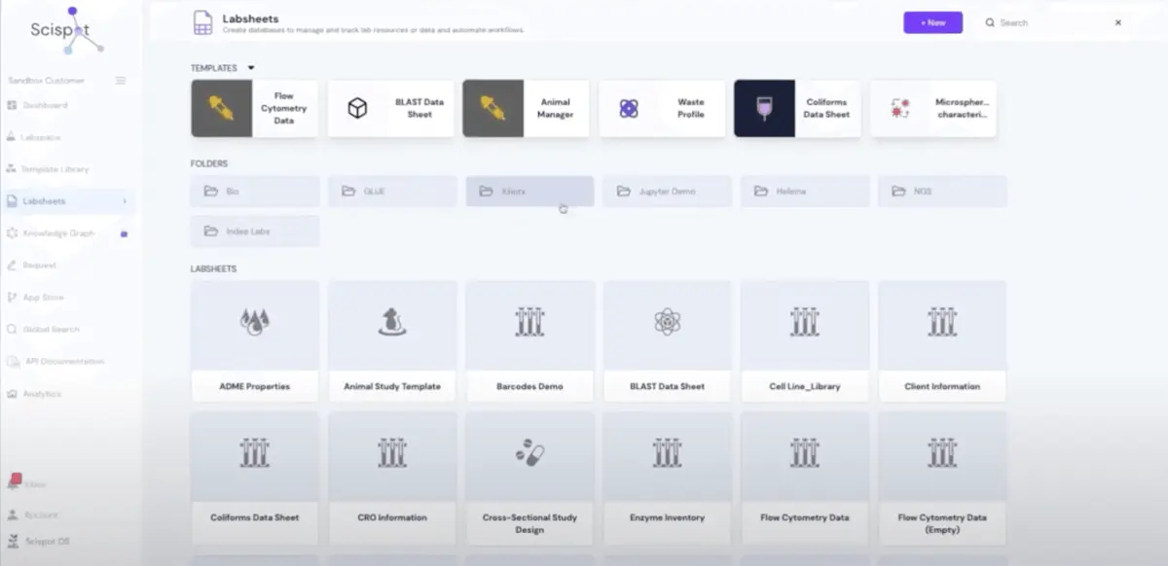Image resolution: width=1168 pixels, height=566 pixels.
Task: Open the Flow Cytometry Data template
Action: pos(254,108)
